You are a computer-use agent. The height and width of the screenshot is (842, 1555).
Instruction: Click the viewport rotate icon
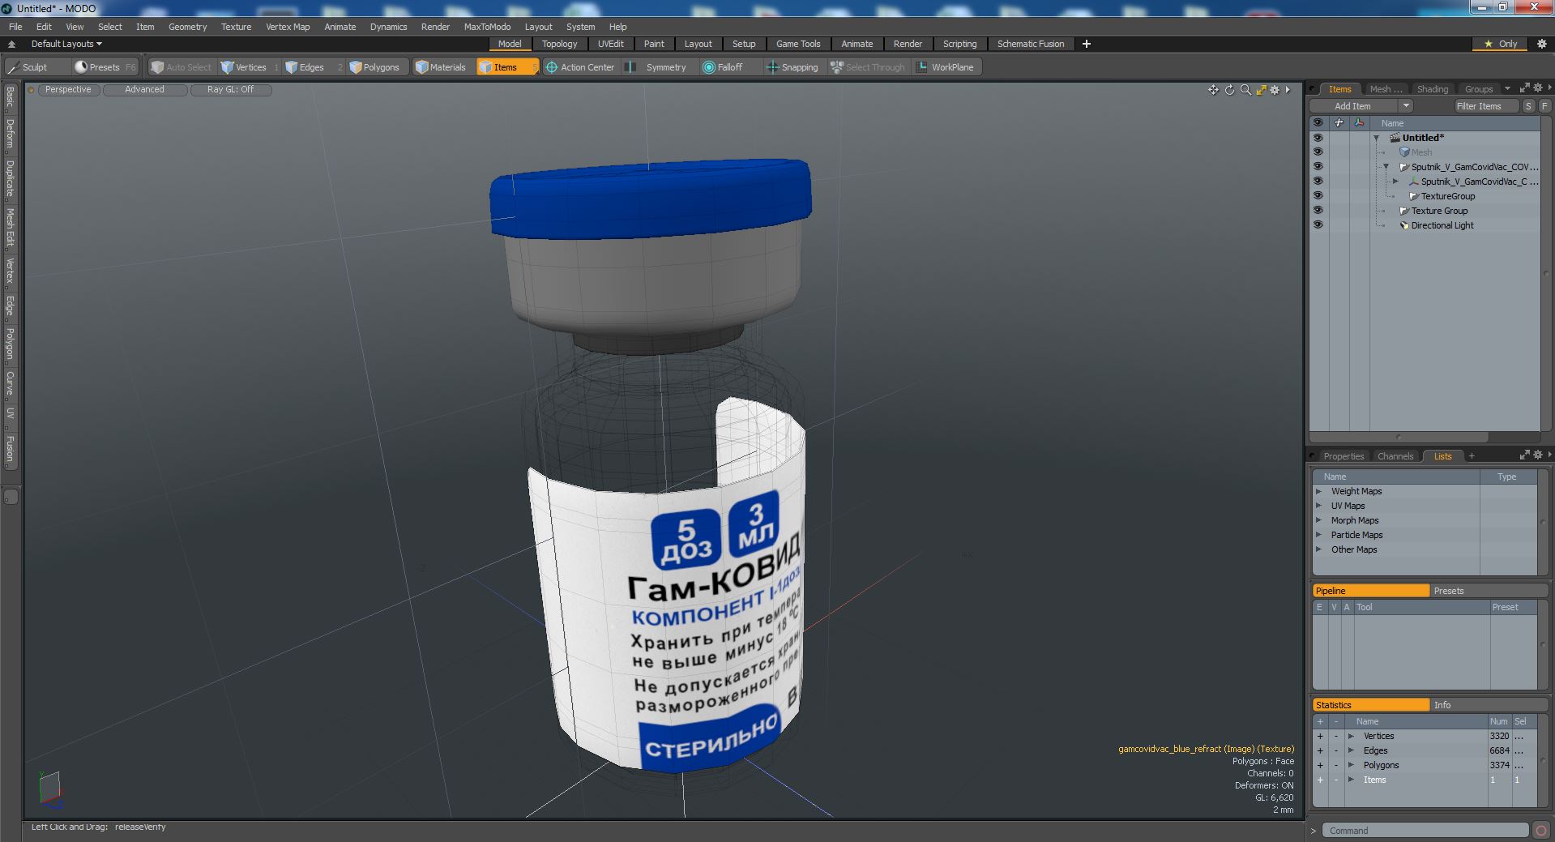tap(1229, 90)
